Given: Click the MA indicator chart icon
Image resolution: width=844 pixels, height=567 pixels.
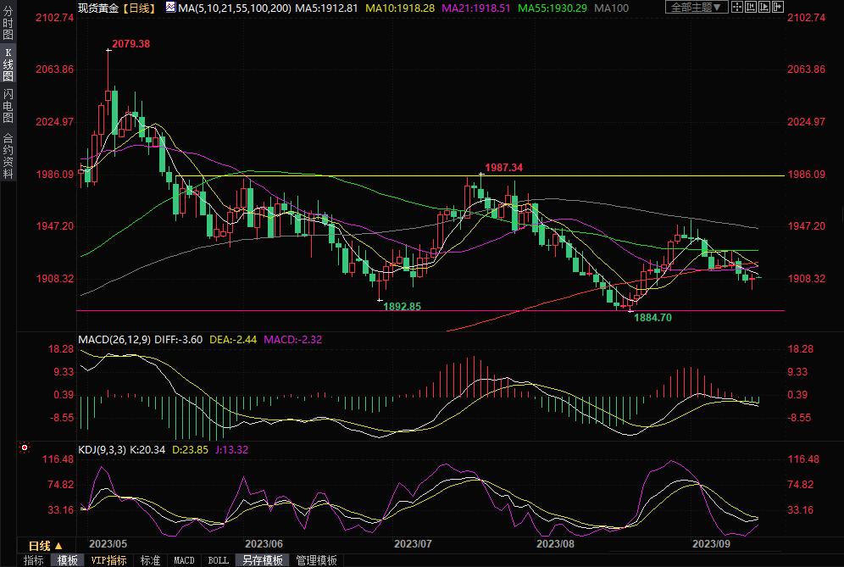Looking at the screenshot, I should click(170, 8).
